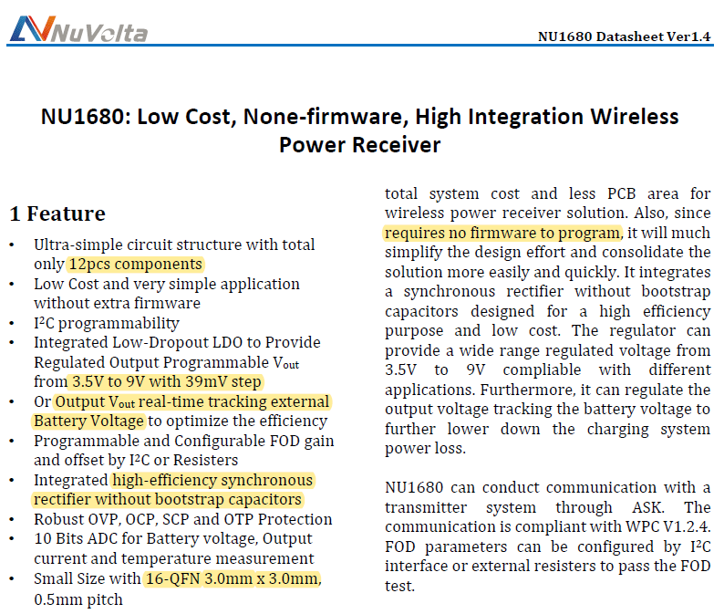Image resolution: width=724 pixels, height=614 pixels.
Task: Click the 'I²C programmability' bullet
Action: 107,323
